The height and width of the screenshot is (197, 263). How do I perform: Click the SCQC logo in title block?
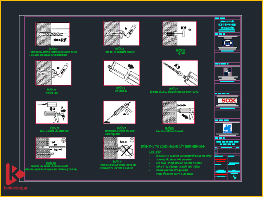tap(227, 100)
